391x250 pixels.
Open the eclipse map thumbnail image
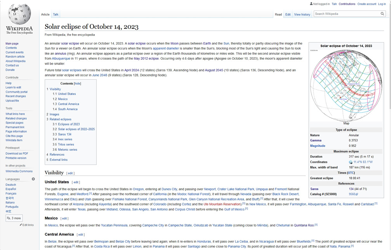[x=346, y=85]
